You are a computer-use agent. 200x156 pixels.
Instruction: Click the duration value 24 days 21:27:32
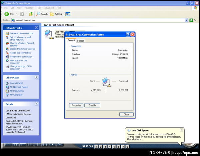(120, 54)
